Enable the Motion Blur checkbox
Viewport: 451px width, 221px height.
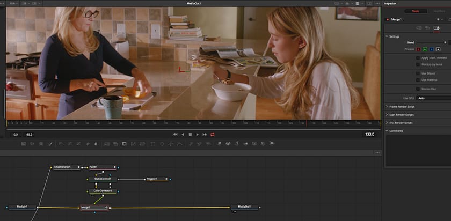point(418,89)
